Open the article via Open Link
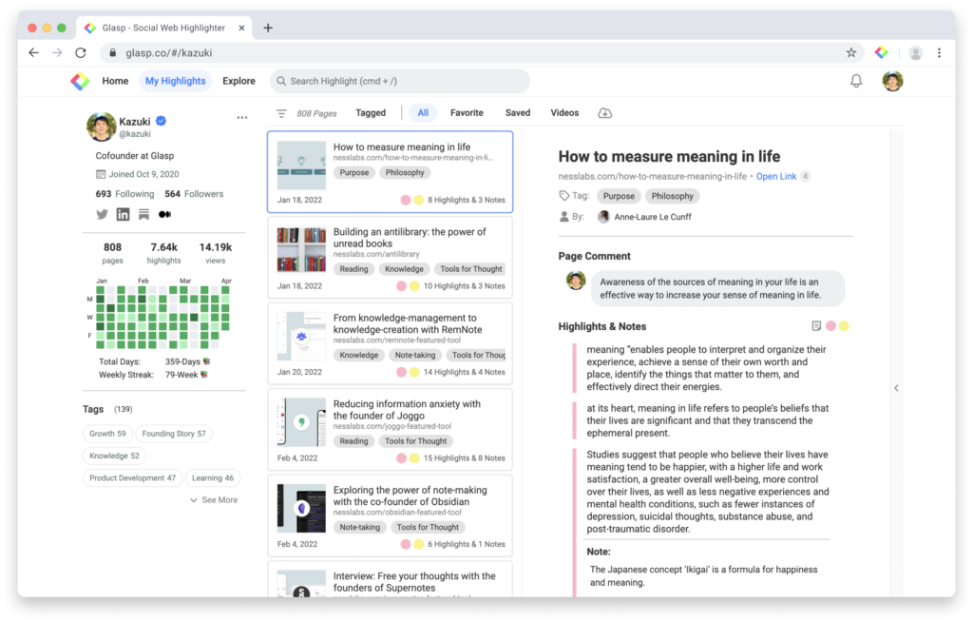Viewport: 973px width, 622px height. click(775, 177)
